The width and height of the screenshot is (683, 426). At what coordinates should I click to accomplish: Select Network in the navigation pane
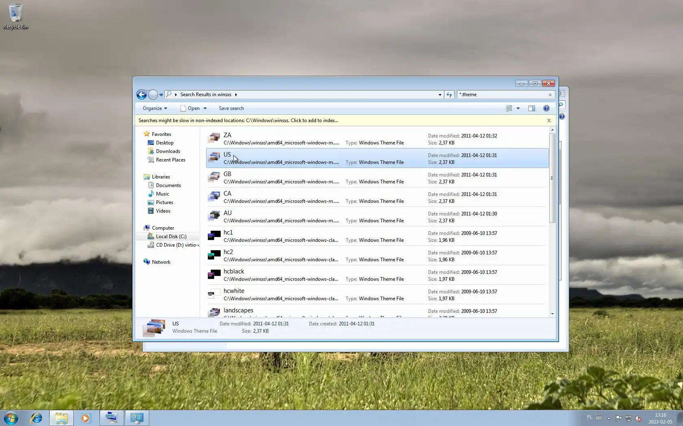click(x=161, y=262)
